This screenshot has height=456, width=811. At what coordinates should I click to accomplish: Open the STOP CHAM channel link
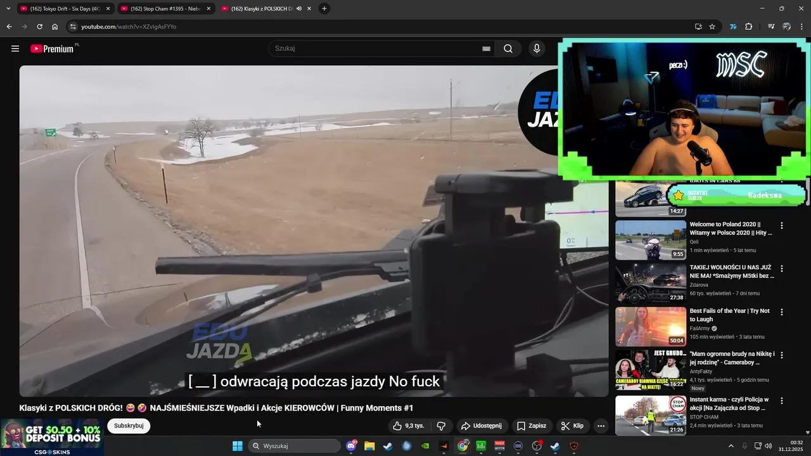point(704,417)
